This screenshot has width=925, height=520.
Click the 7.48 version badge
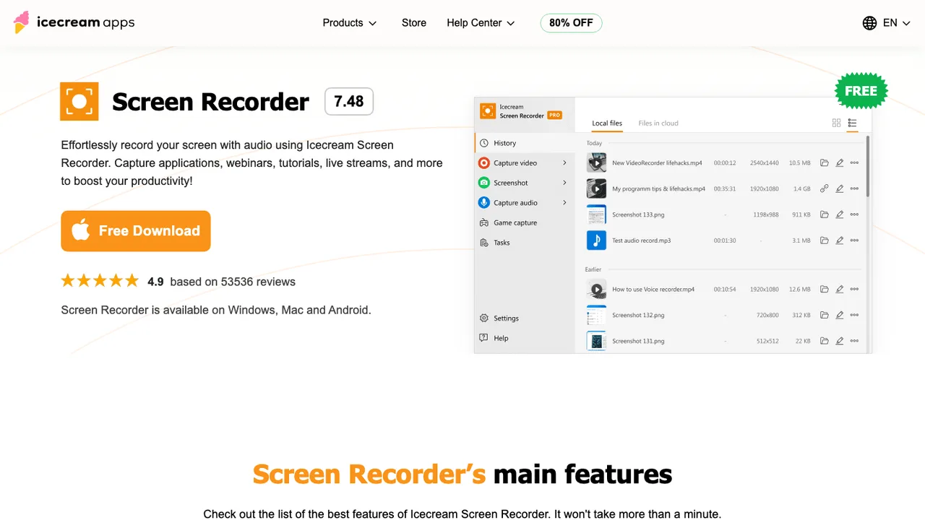349,102
